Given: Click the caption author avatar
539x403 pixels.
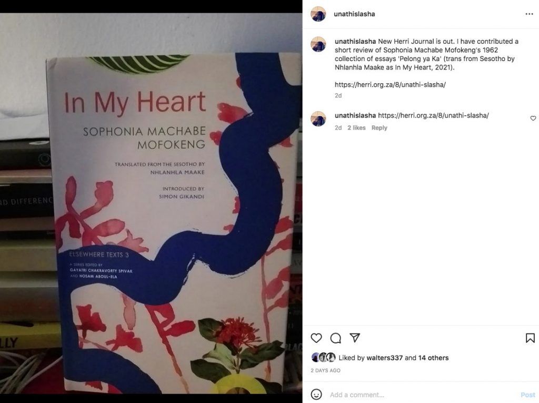Looking at the screenshot, I should click(318, 44).
